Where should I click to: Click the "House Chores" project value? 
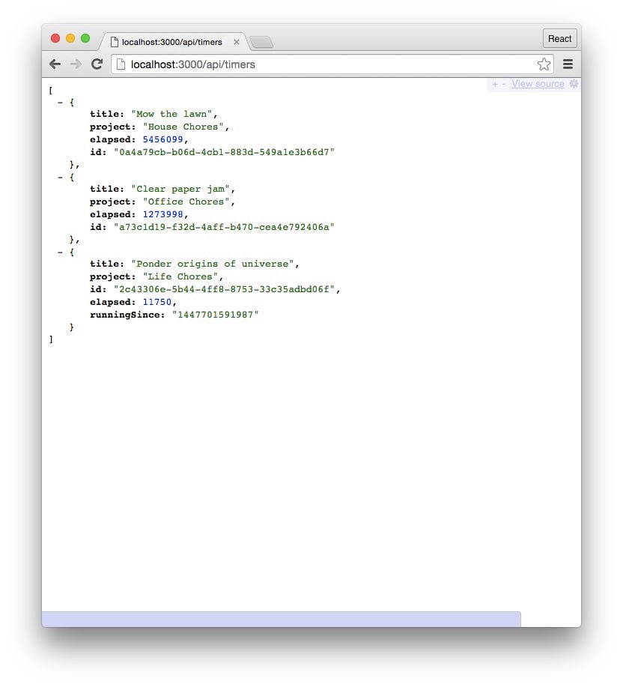[x=183, y=127]
